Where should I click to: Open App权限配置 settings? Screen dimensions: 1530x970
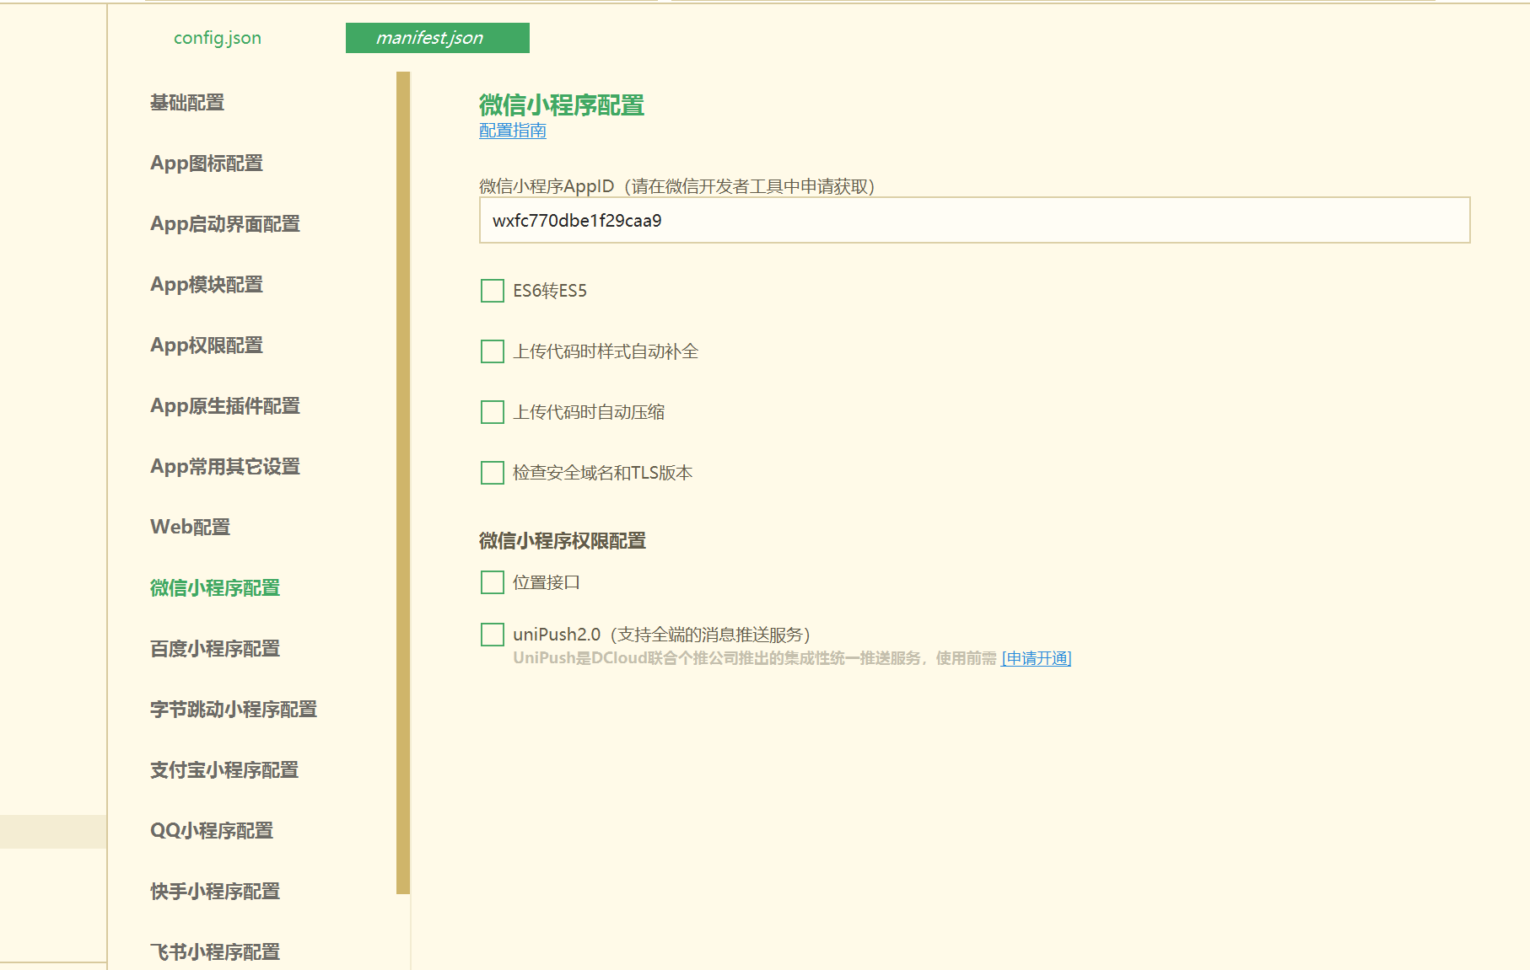[x=207, y=346]
